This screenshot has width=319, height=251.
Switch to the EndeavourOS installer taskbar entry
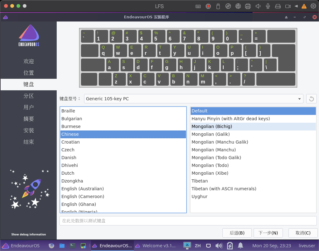pyautogui.click(x=112, y=246)
